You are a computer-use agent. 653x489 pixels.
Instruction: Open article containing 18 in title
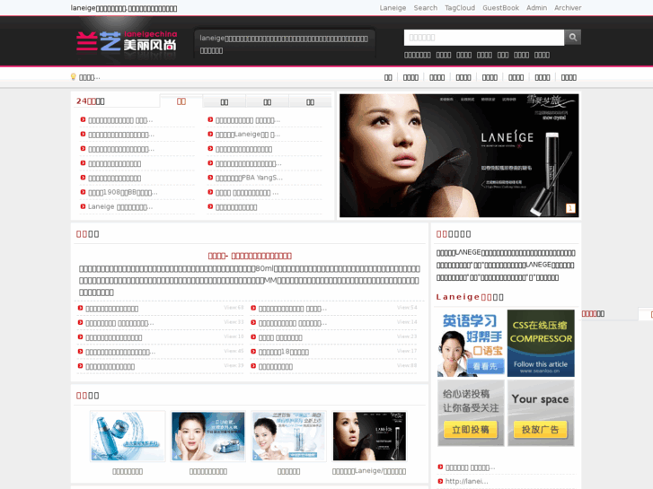[284, 352]
